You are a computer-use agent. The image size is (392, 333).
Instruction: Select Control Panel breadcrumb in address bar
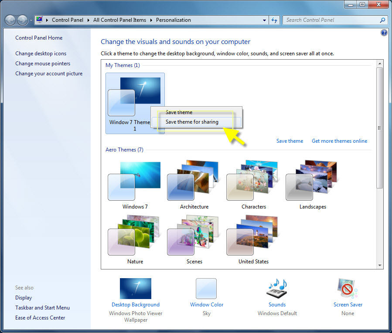tap(68, 20)
